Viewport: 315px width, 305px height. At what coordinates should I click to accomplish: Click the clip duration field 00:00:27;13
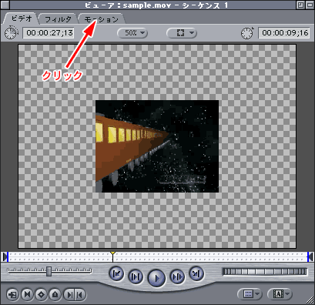tap(49, 33)
